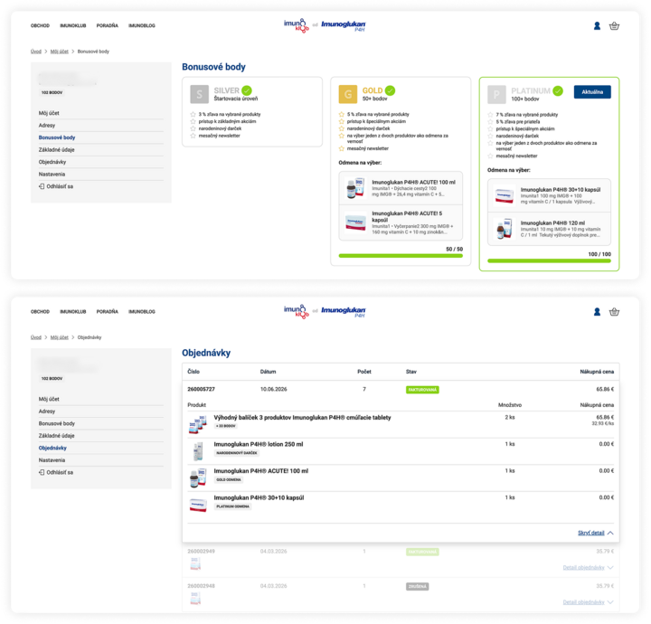Open user account icon on Objednávky page
This screenshot has width=651, height=624.
pos(597,312)
